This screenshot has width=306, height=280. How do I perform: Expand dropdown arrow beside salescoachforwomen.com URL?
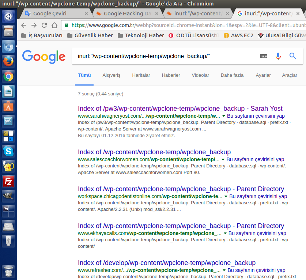coord(223,160)
